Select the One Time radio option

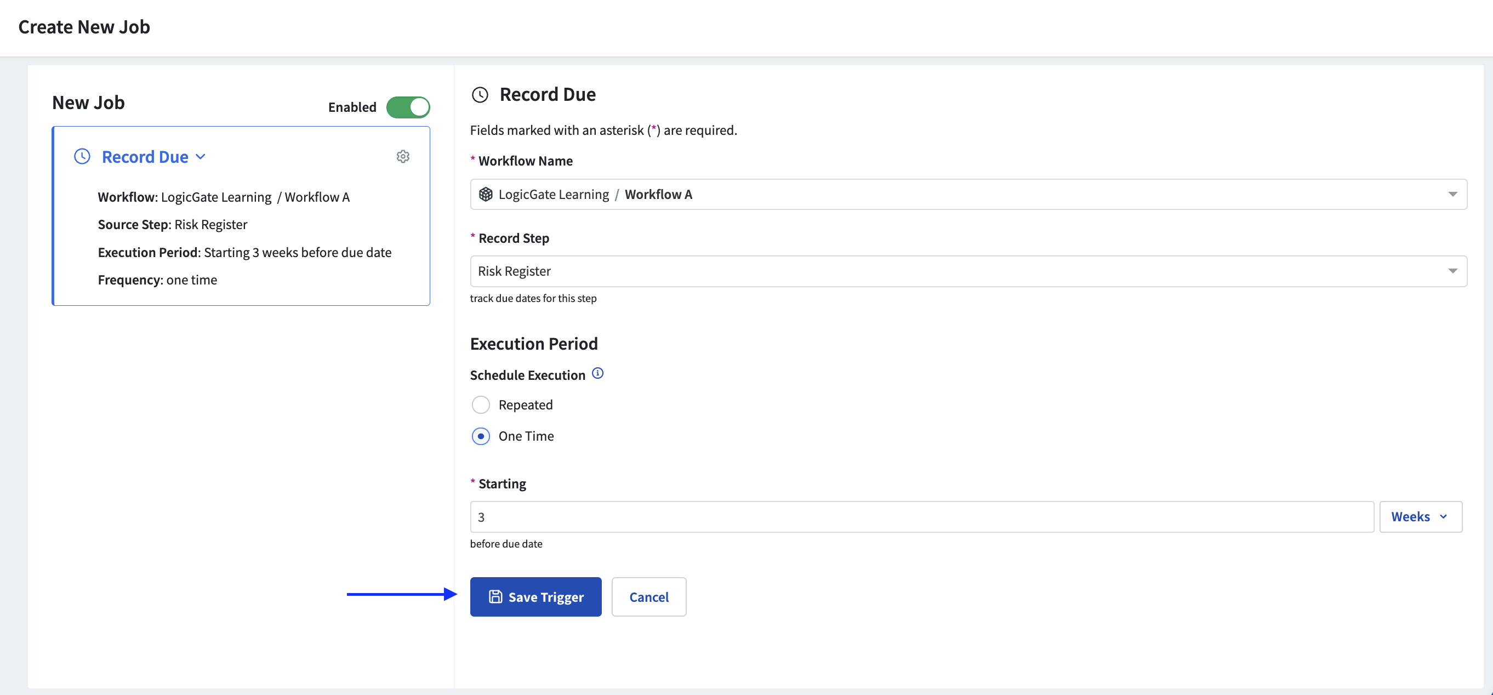pos(481,436)
